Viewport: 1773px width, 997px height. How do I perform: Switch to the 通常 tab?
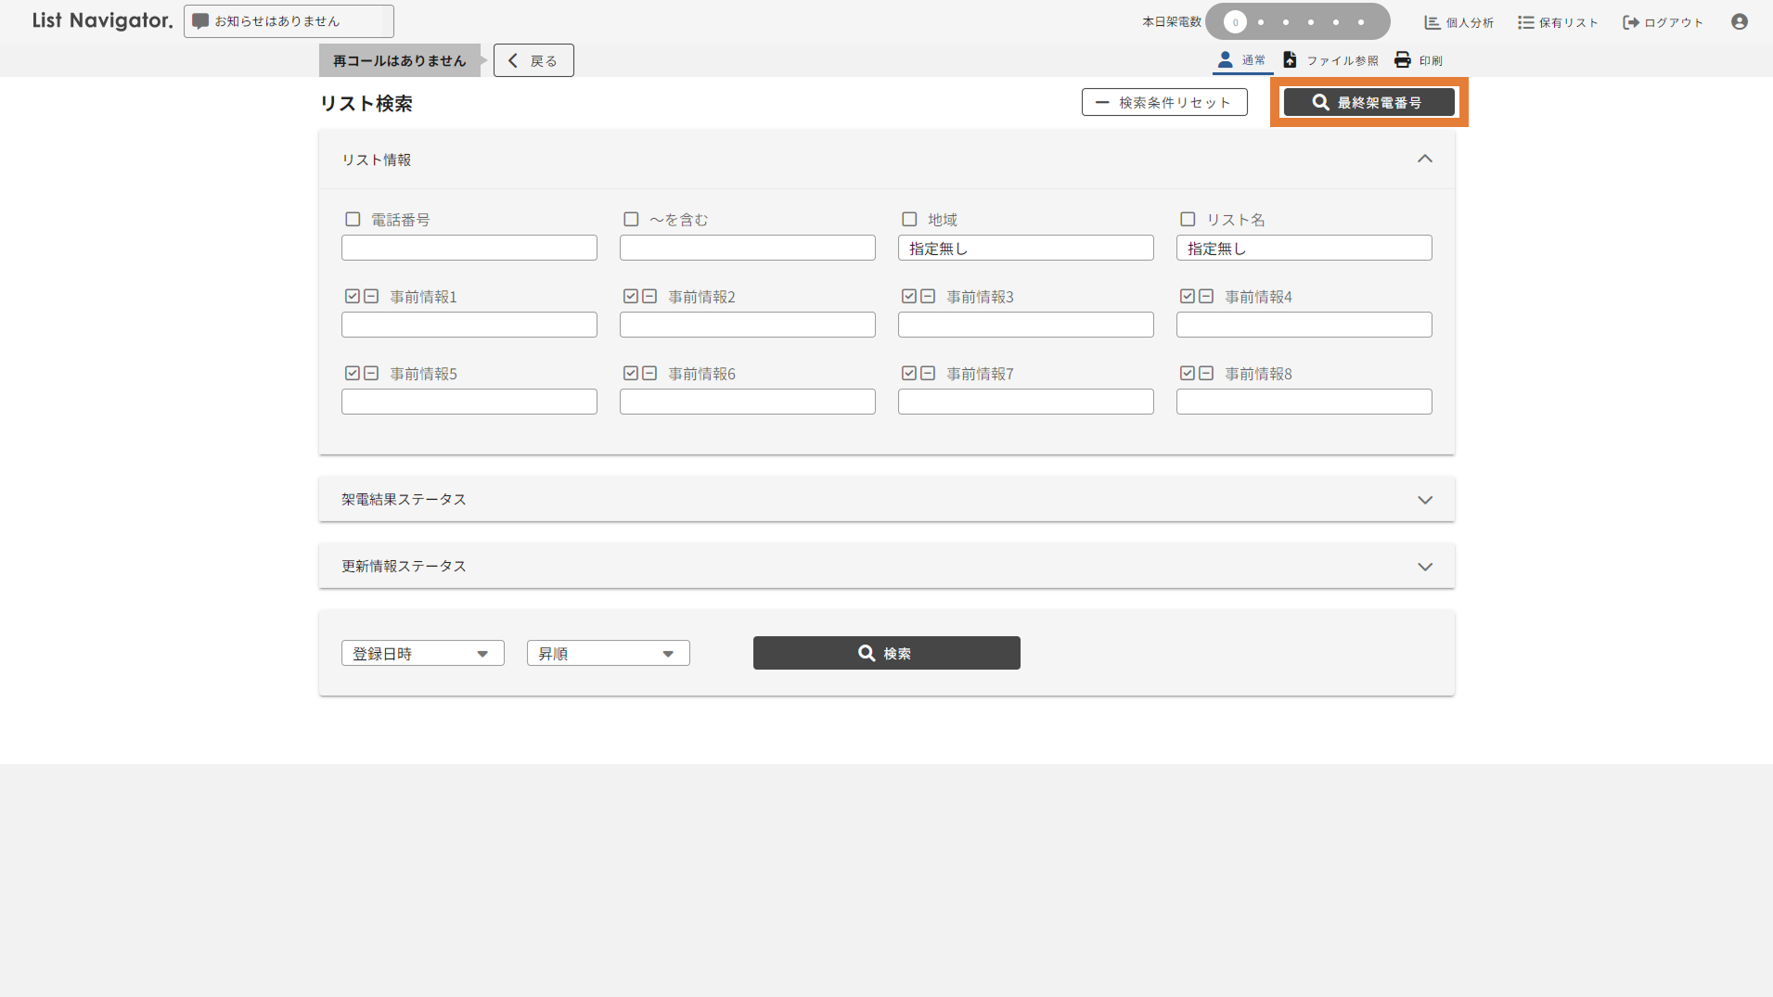click(1241, 60)
